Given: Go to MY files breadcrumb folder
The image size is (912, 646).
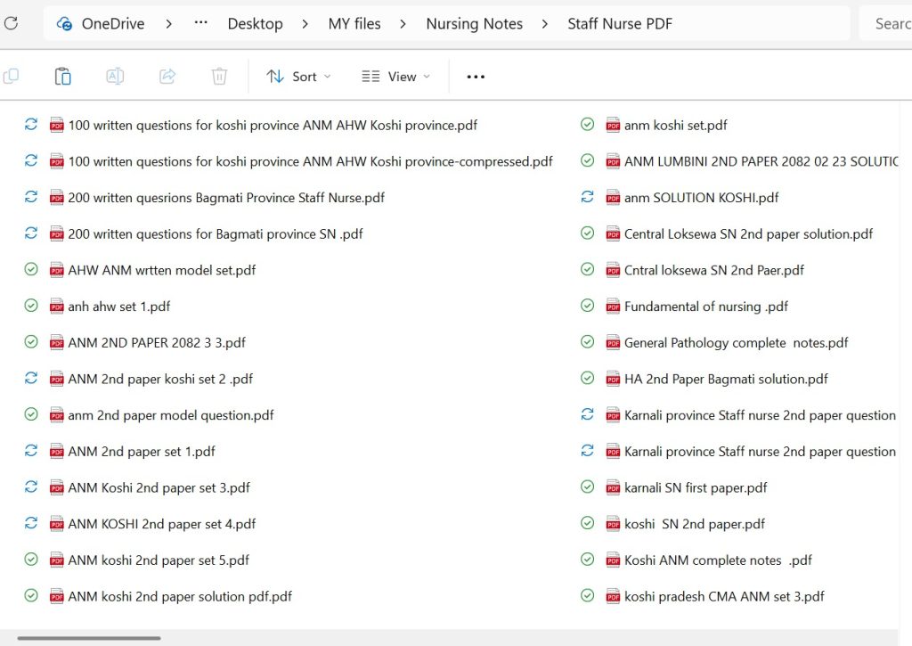Looking at the screenshot, I should coord(354,24).
